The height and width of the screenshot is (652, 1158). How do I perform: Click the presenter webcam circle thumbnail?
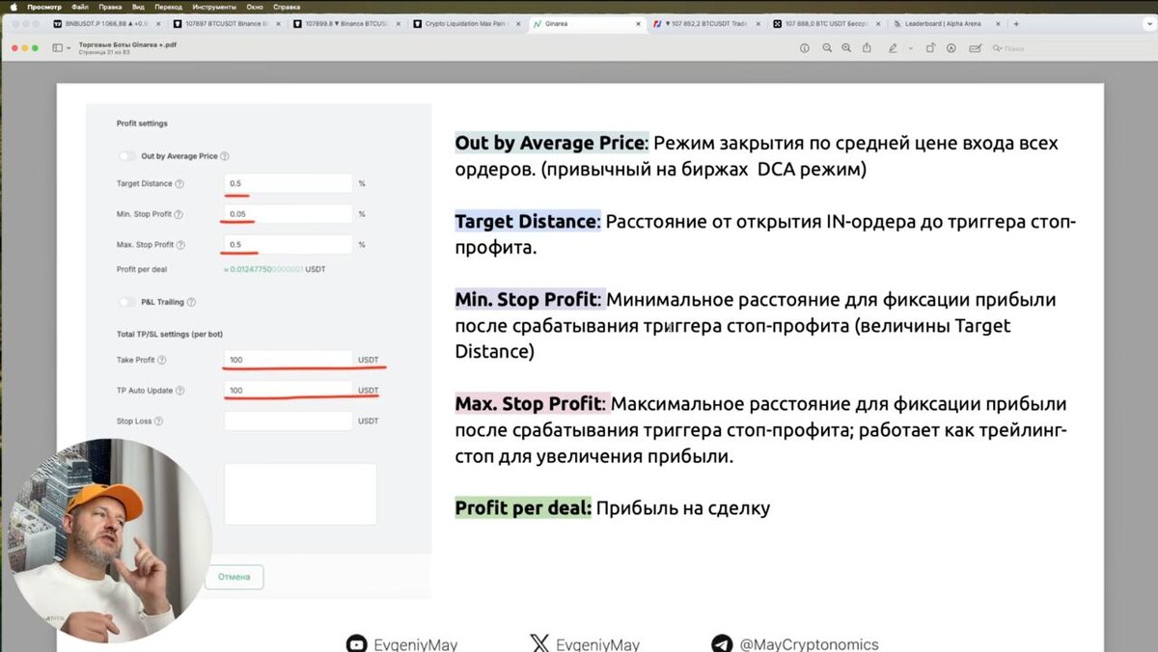(x=108, y=540)
